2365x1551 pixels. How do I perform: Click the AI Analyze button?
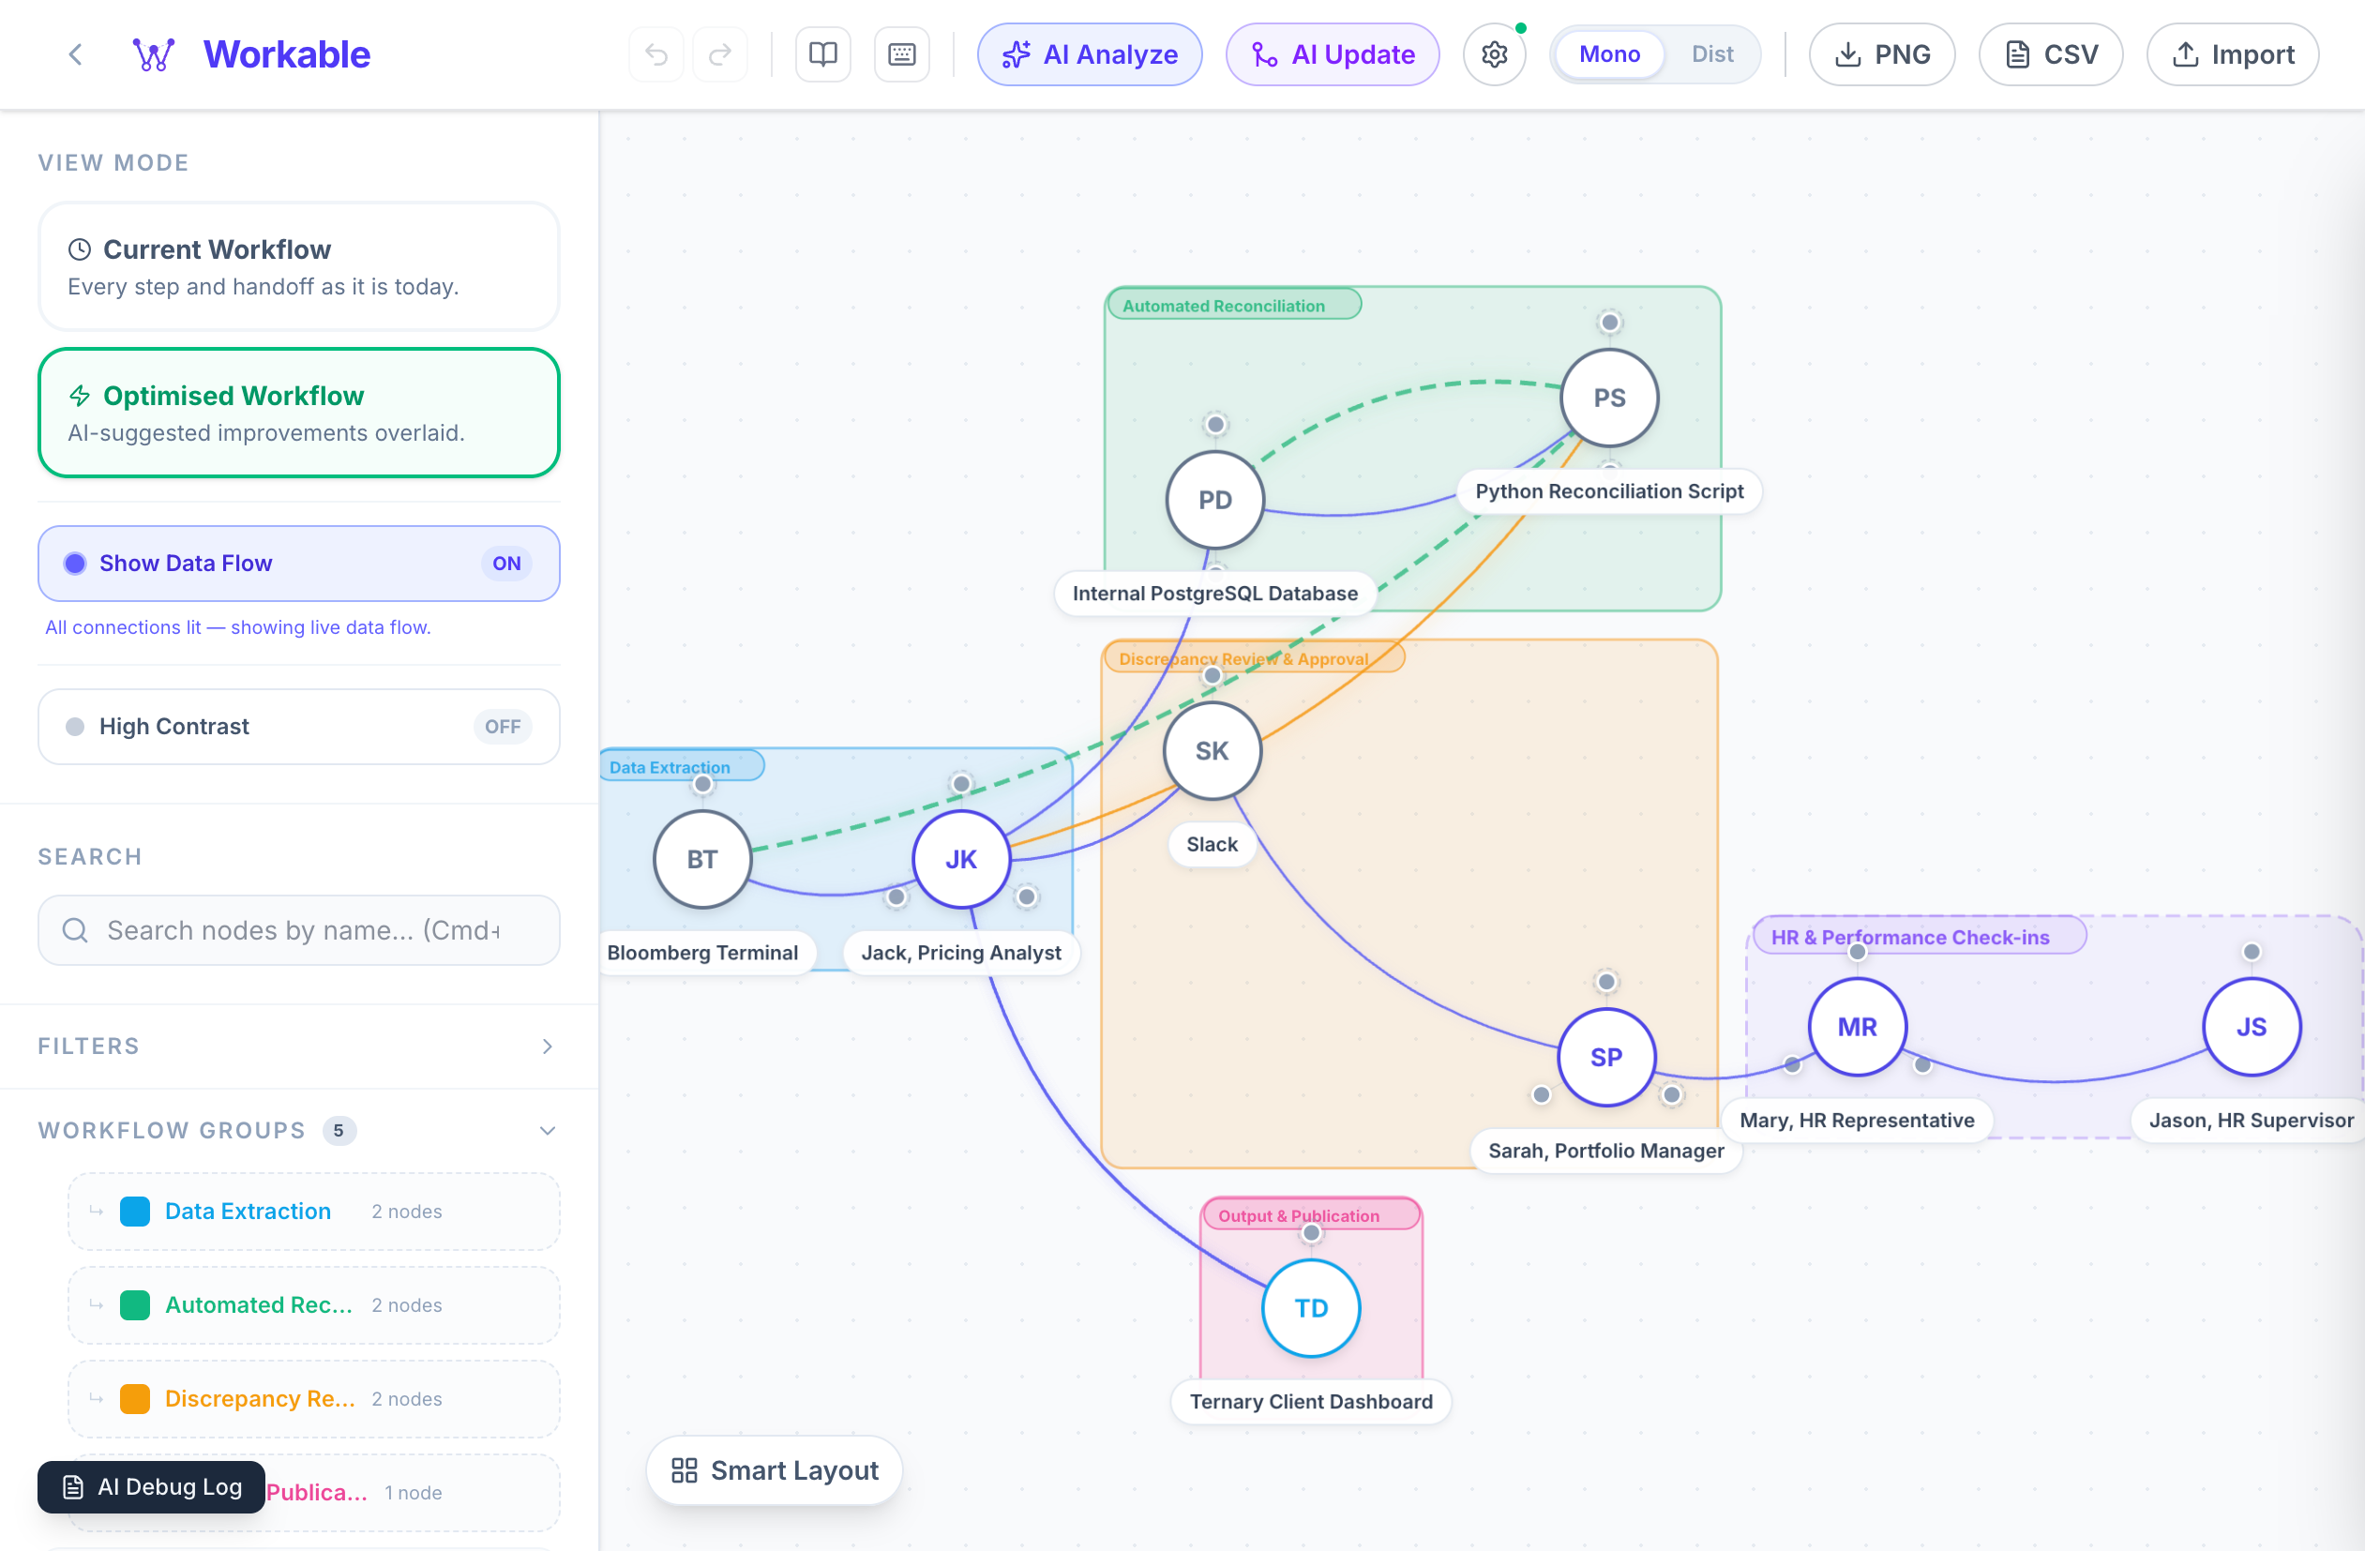pyautogui.click(x=1089, y=54)
